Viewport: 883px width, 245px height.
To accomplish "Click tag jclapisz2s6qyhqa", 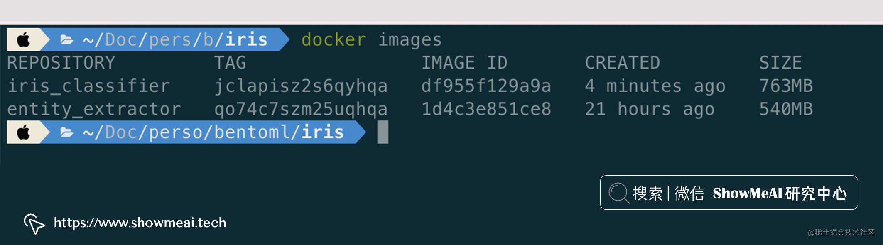I will (x=301, y=86).
